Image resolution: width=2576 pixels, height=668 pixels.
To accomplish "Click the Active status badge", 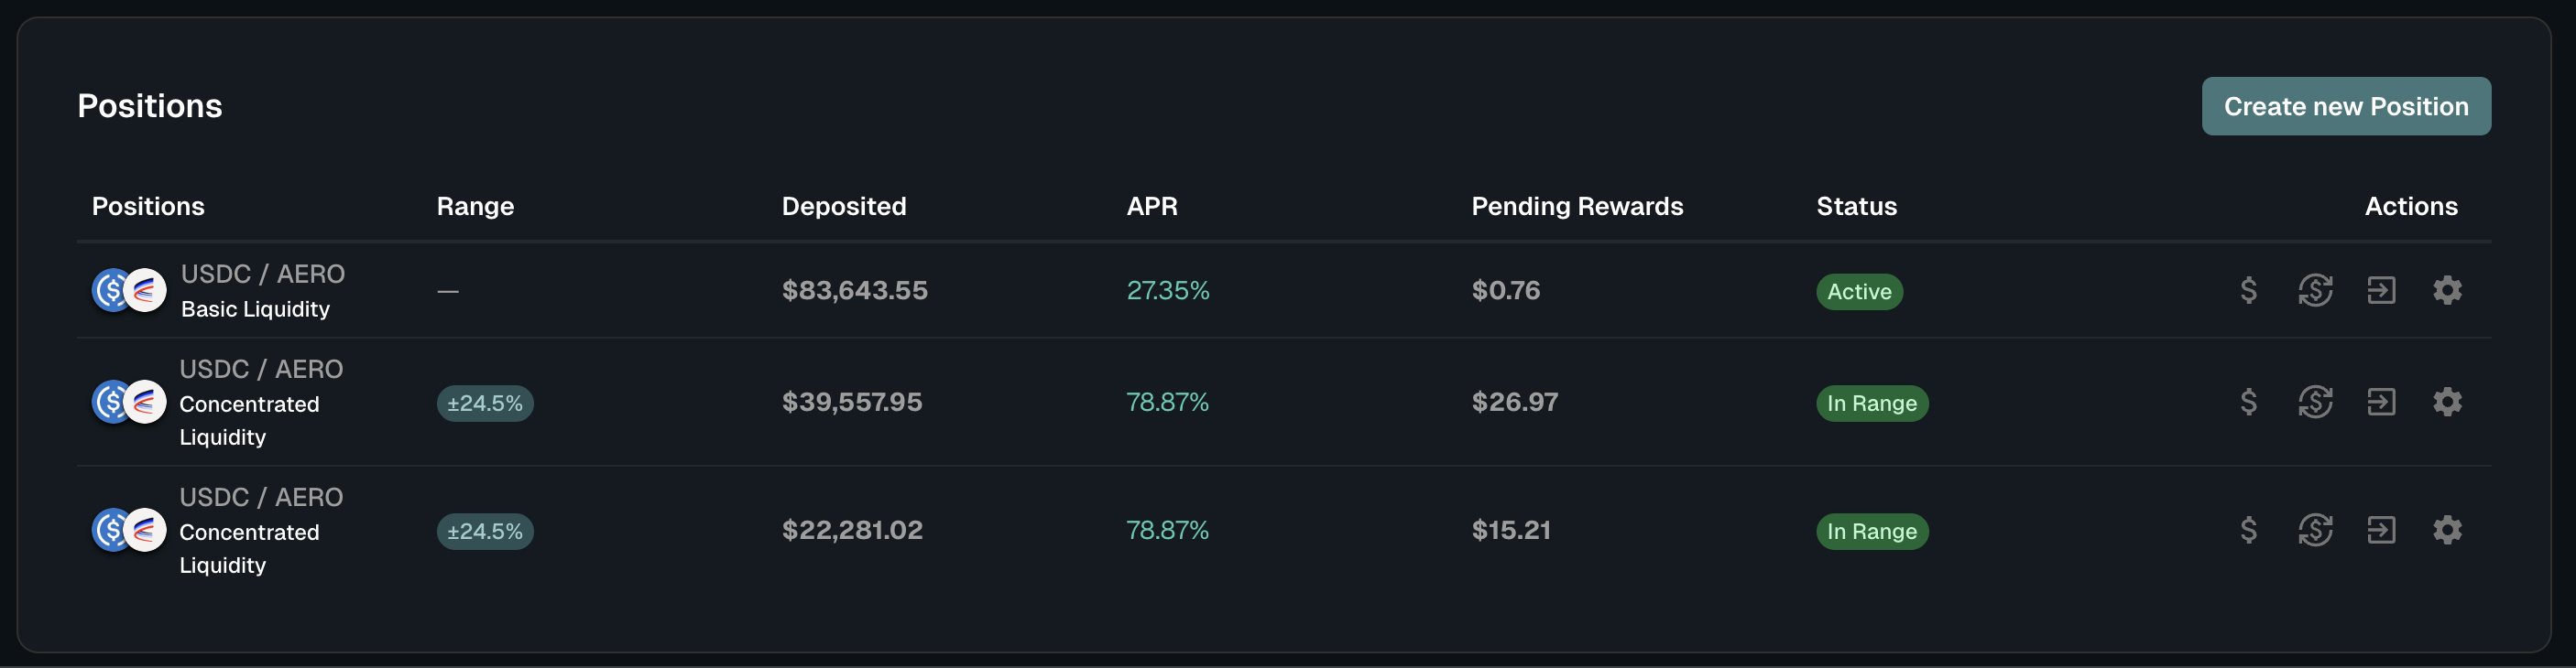I will (x=1859, y=292).
